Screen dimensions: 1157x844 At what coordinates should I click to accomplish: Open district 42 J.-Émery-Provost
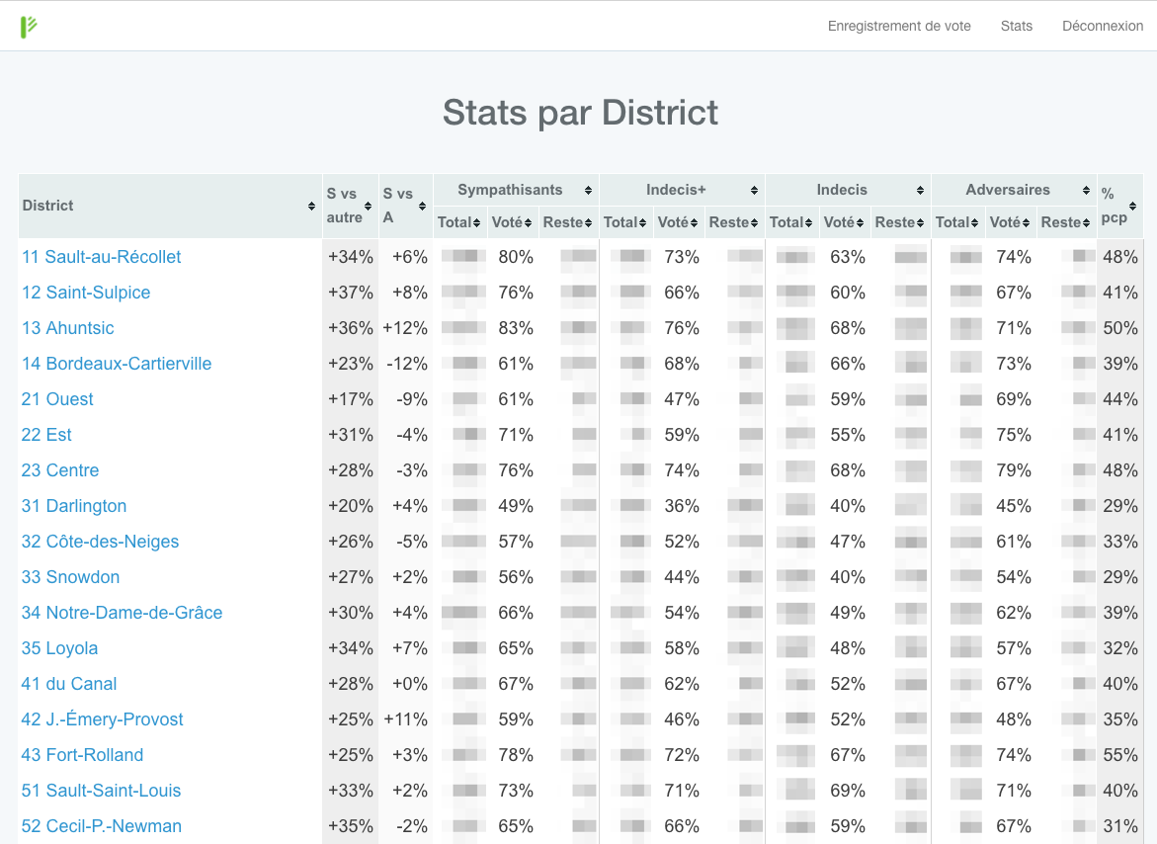click(102, 719)
